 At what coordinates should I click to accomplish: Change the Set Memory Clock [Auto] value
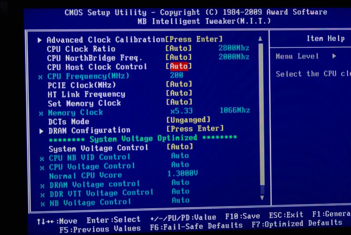point(179,102)
